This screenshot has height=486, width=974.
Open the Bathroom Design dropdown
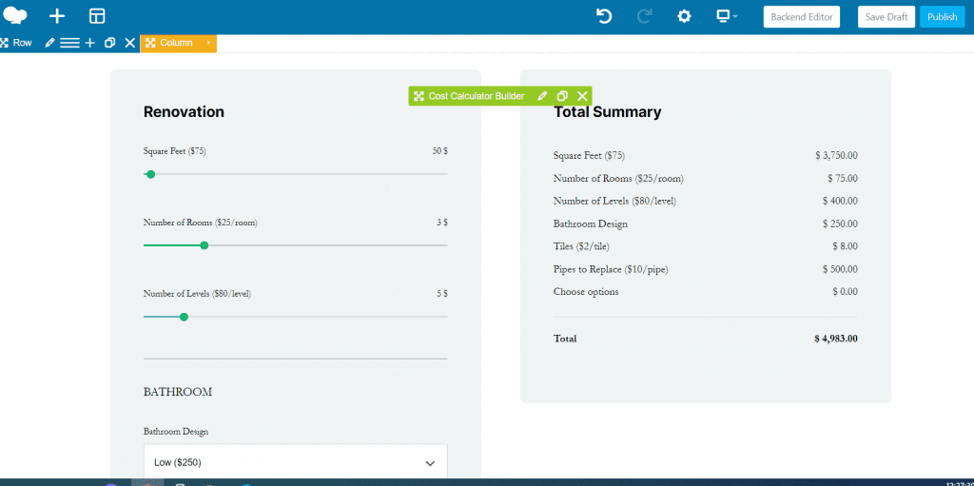pyautogui.click(x=296, y=462)
